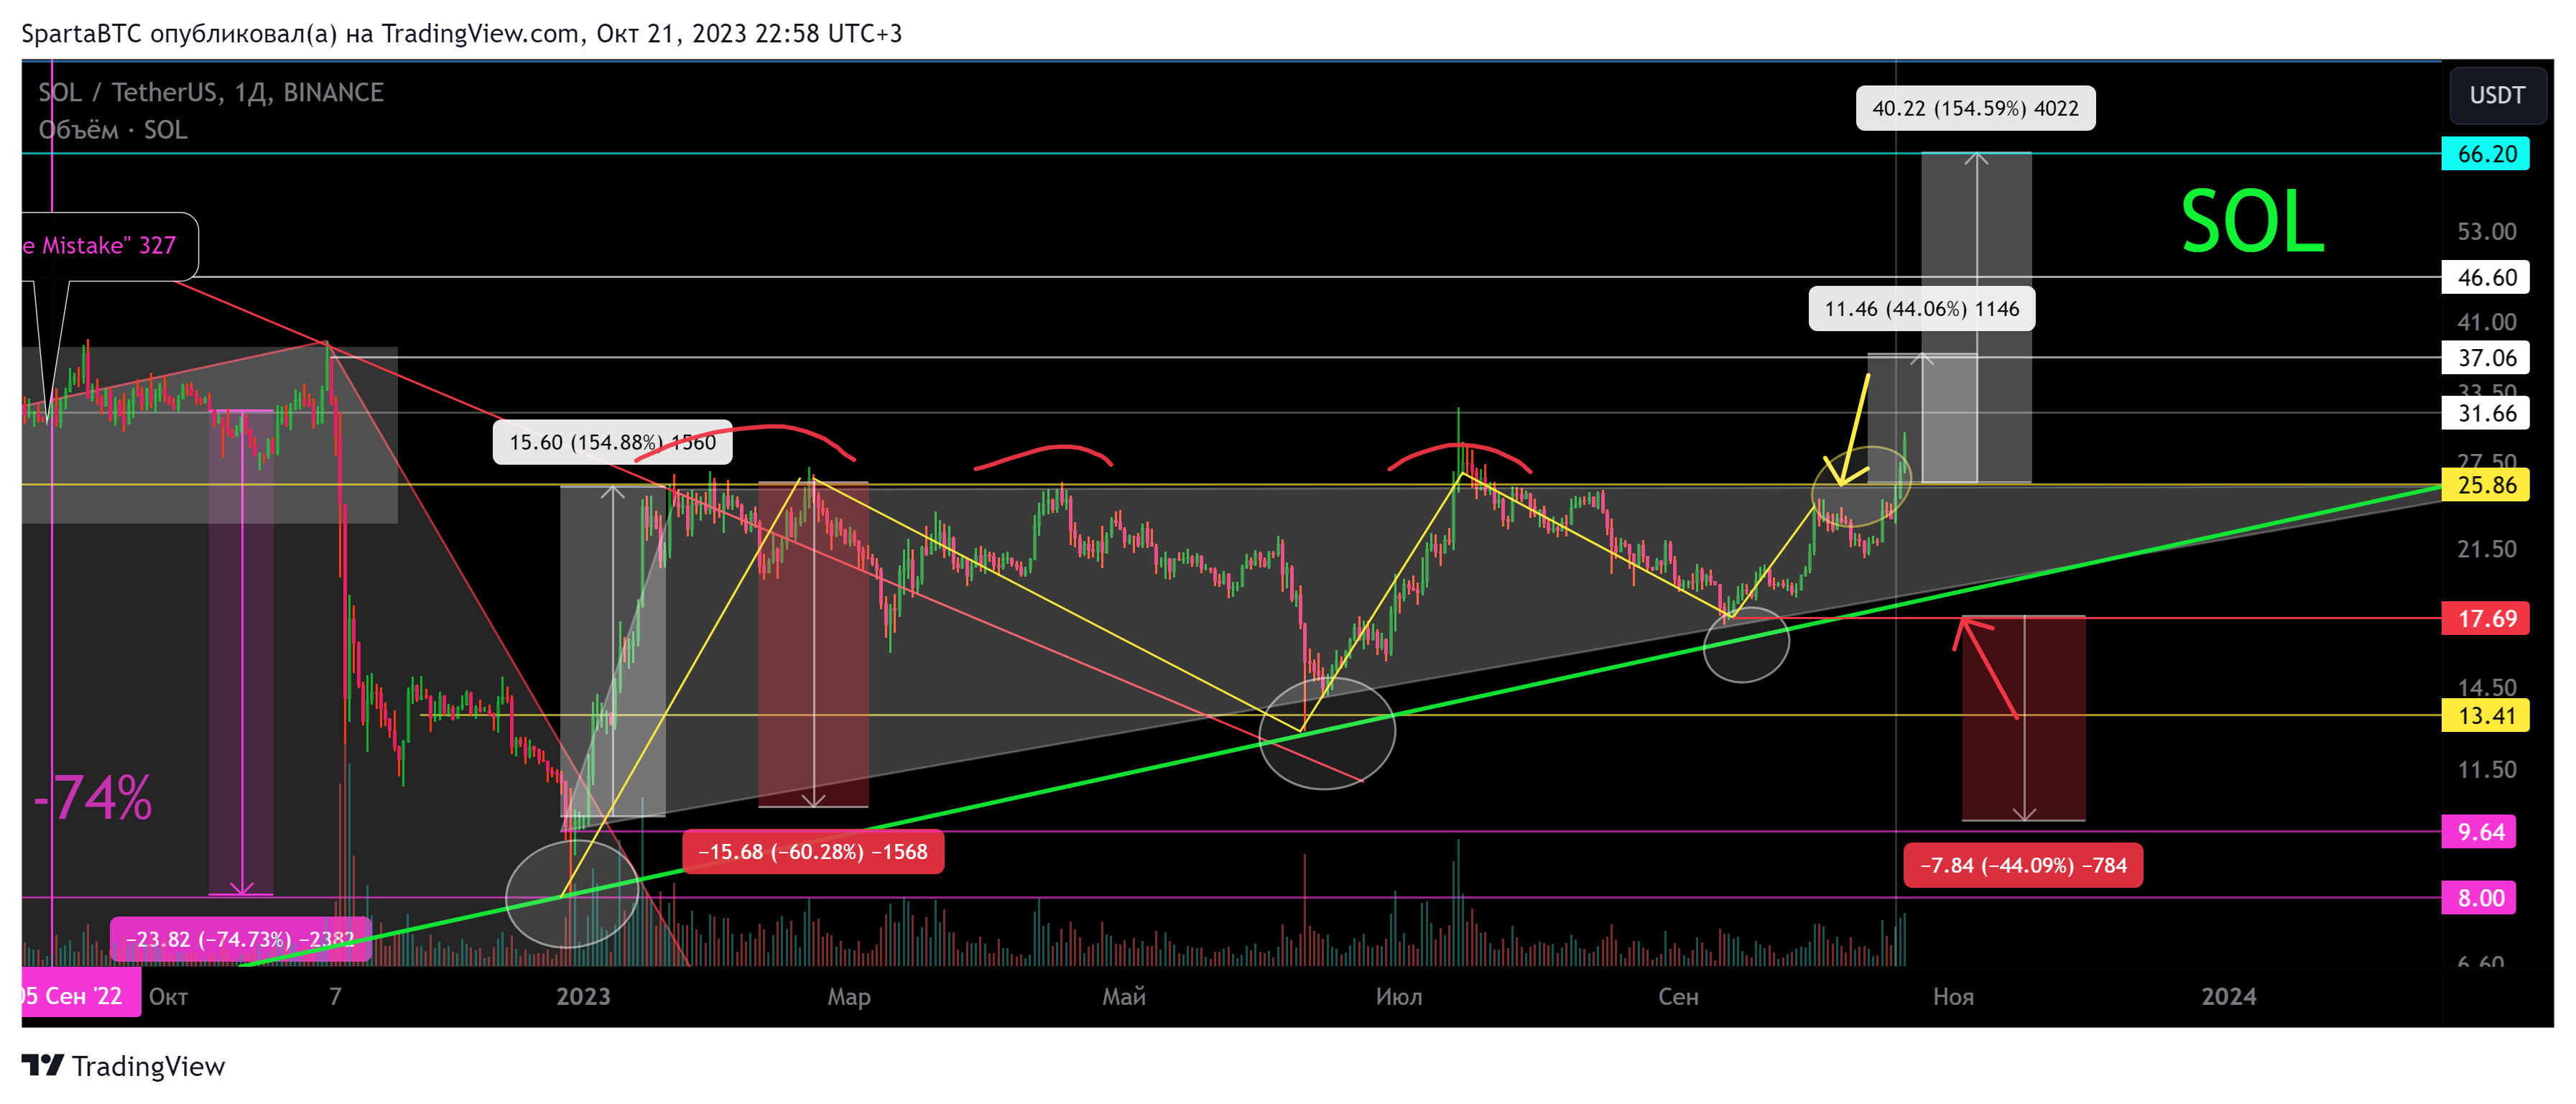Select the magenta 9.64 price label
Viewport: 2576px width, 1104px height.
(2478, 831)
